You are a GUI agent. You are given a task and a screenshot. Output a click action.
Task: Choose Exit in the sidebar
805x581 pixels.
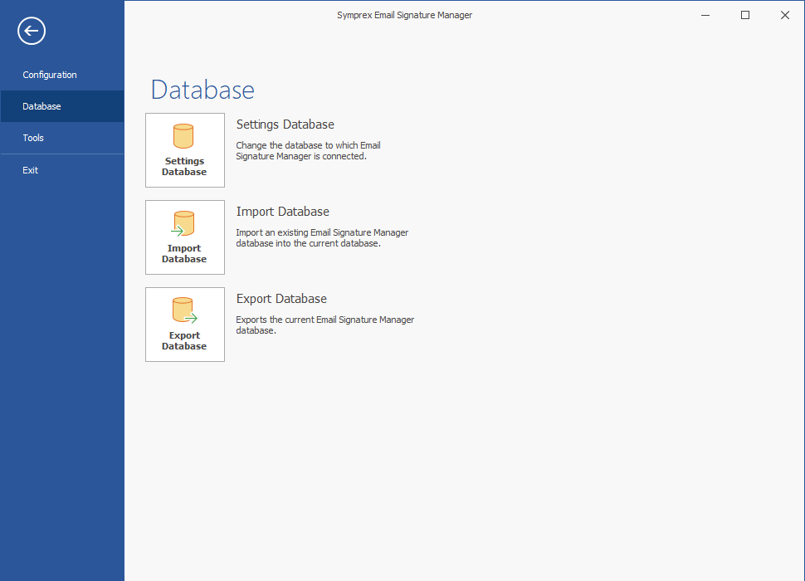click(x=62, y=170)
